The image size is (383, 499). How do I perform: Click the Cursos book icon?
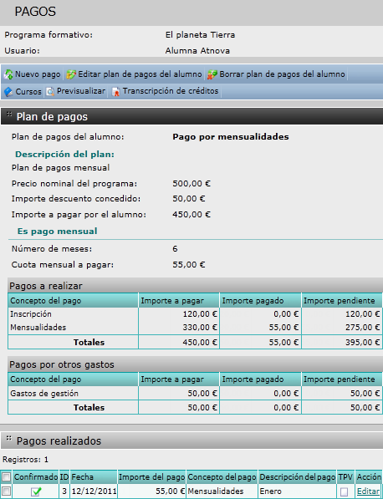8,92
